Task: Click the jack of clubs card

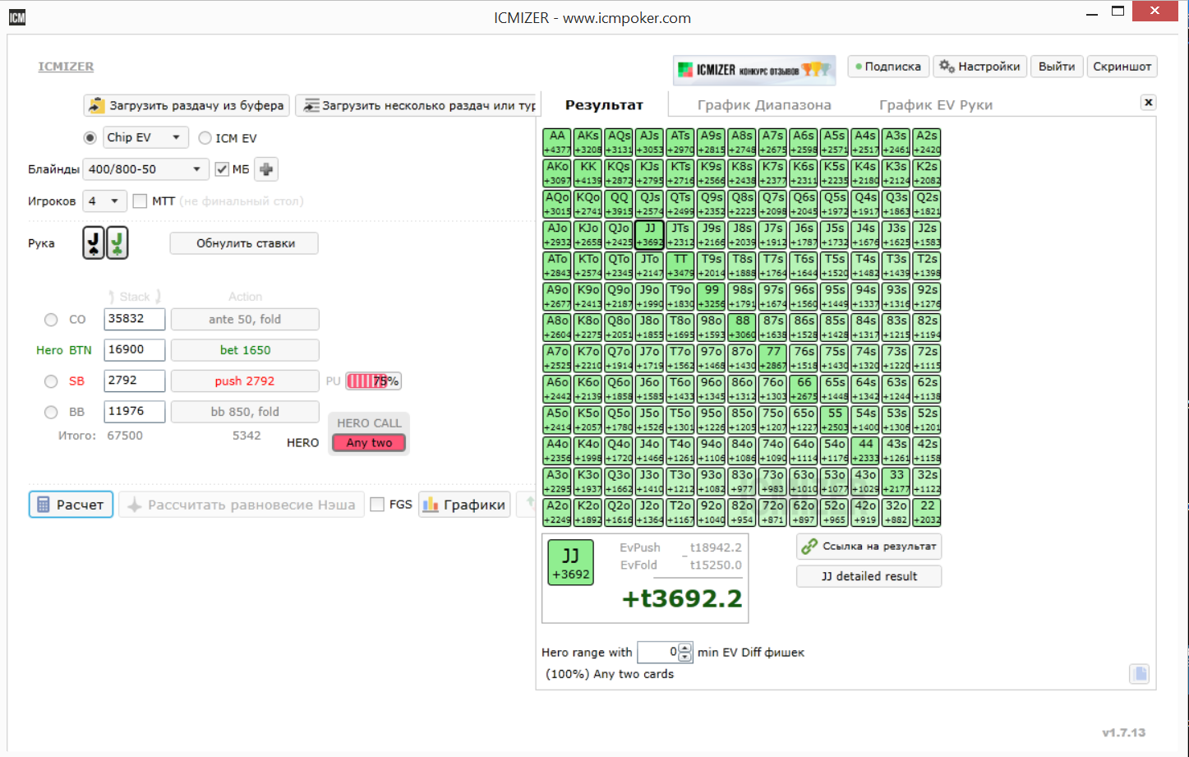Action: (x=118, y=242)
